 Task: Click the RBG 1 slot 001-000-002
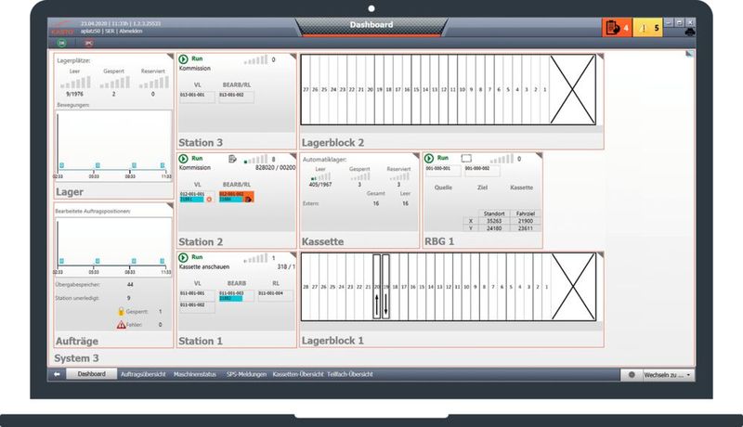(x=482, y=171)
